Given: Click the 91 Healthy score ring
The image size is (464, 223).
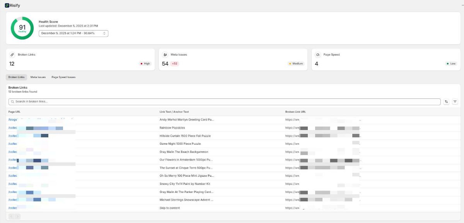Looking at the screenshot, I should point(22,28).
